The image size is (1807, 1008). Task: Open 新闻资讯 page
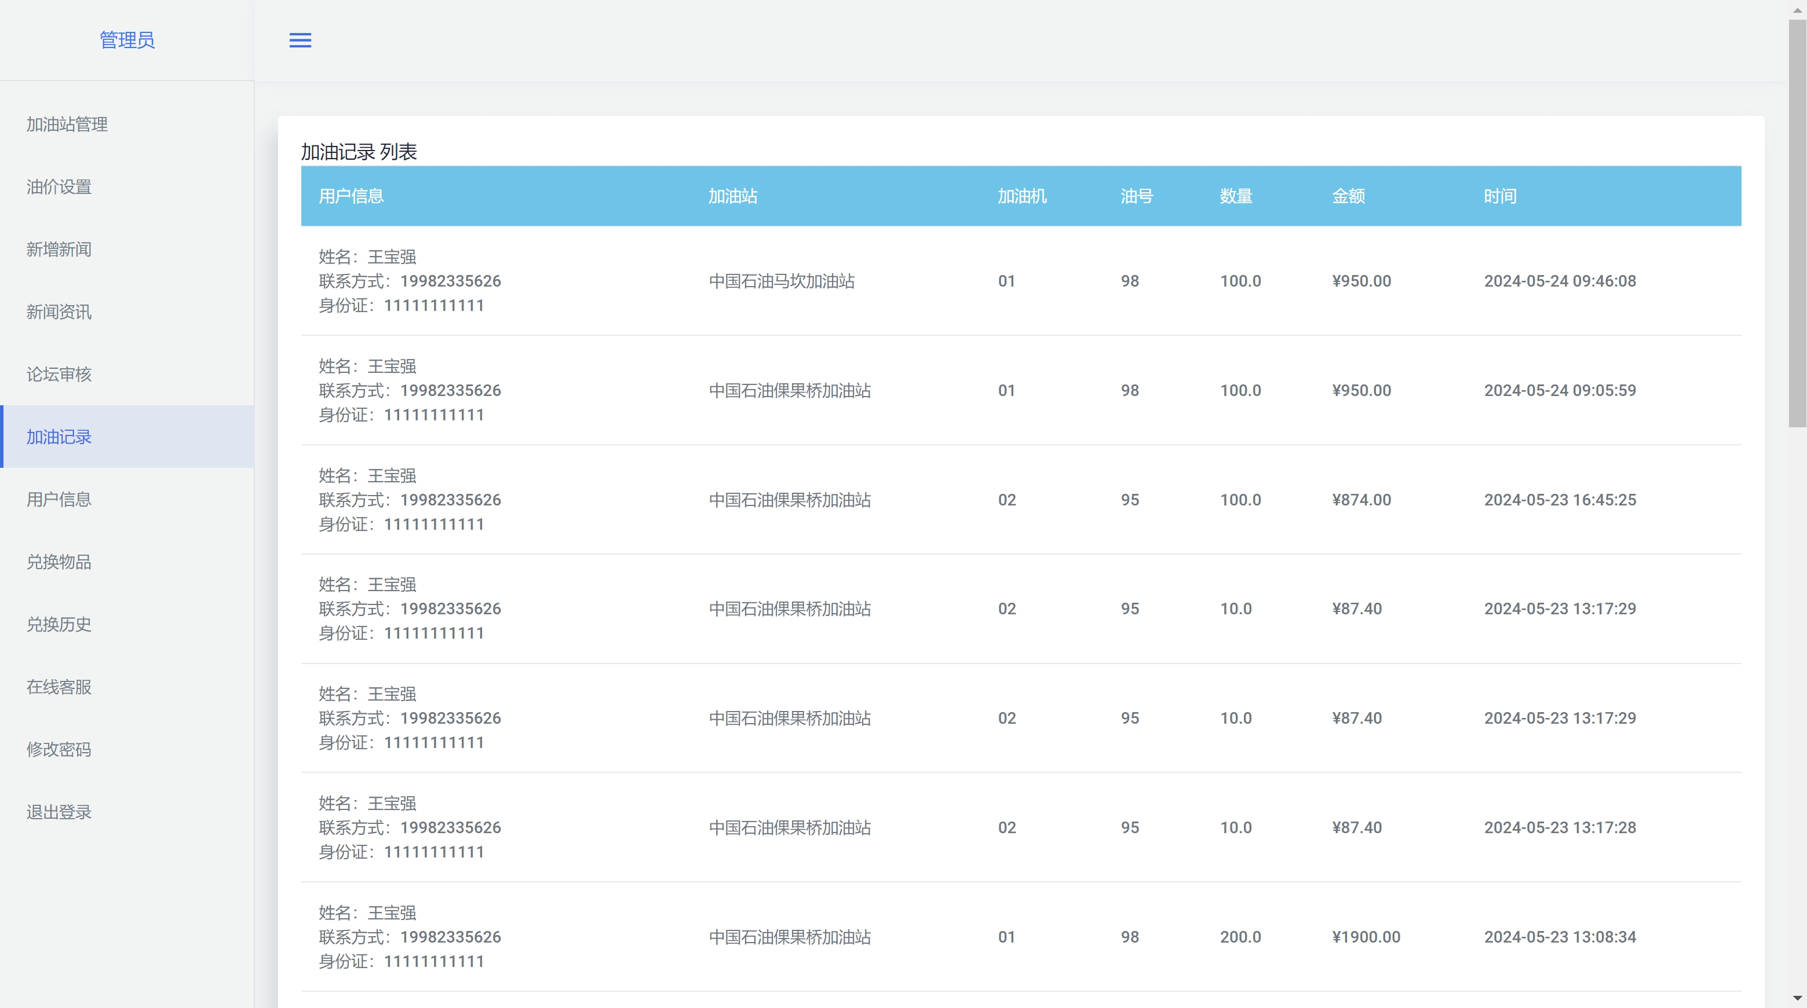click(x=127, y=312)
